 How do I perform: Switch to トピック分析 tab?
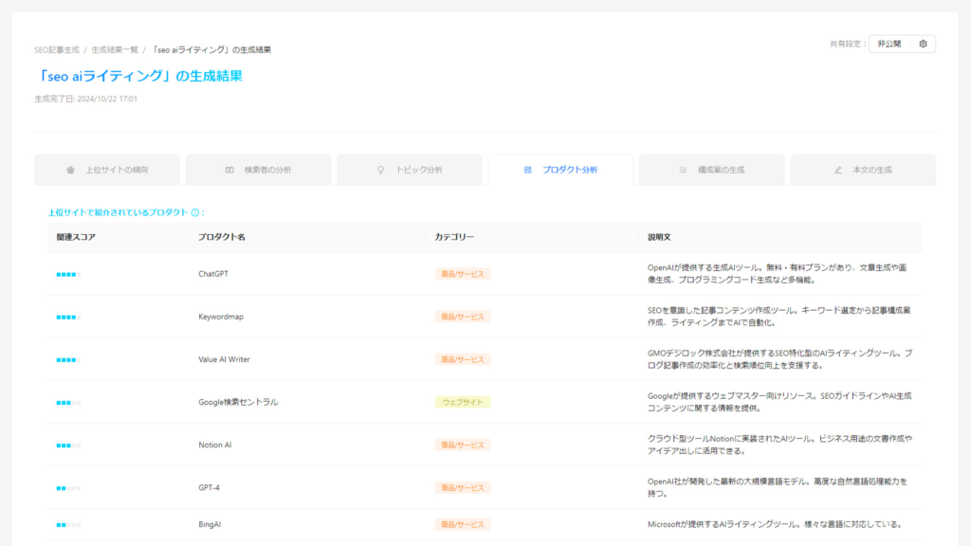tap(410, 170)
